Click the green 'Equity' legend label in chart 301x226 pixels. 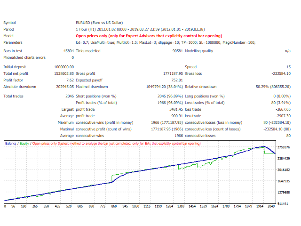tap(24, 143)
